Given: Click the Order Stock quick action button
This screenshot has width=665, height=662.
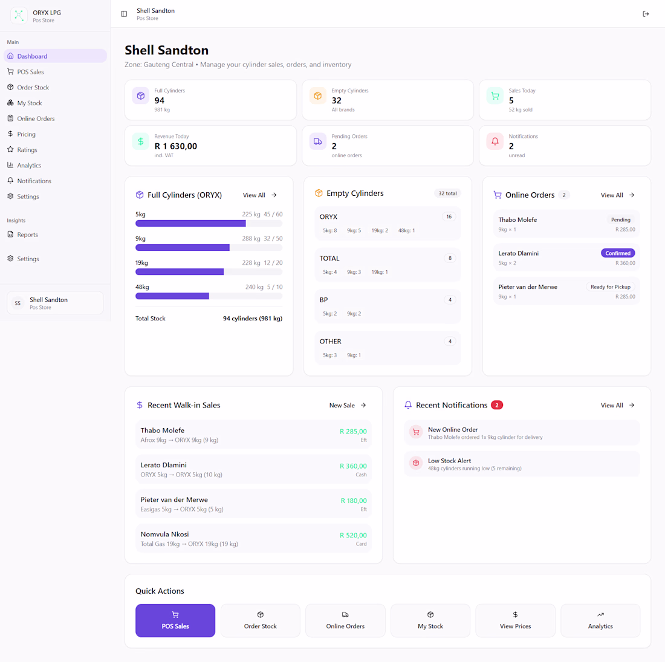Looking at the screenshot, I should [x=261, y=620].
